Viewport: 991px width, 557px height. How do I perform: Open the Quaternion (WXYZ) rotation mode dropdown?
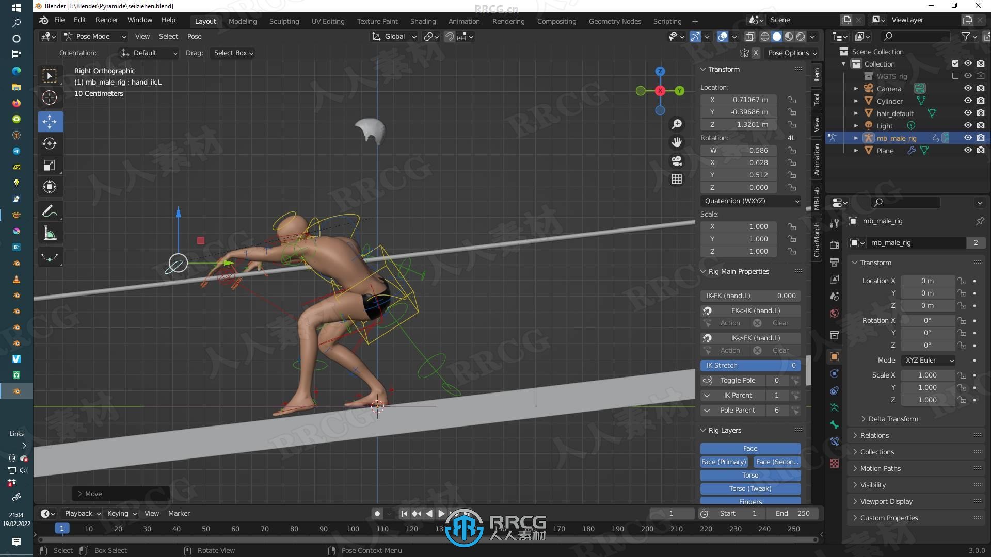[750, 201]
